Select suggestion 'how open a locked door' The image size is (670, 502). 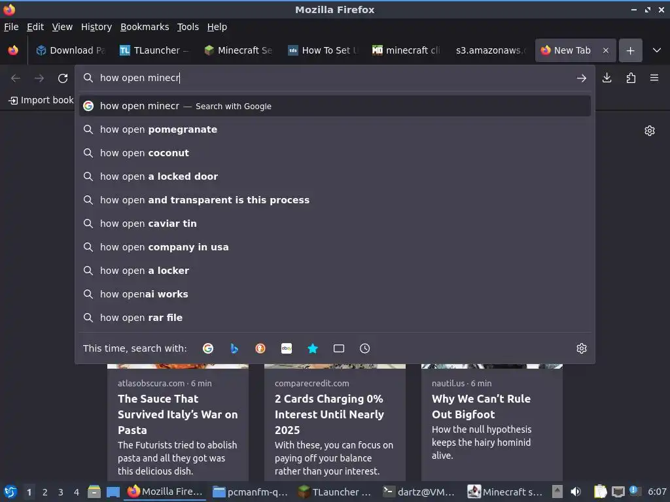[334, 176]
